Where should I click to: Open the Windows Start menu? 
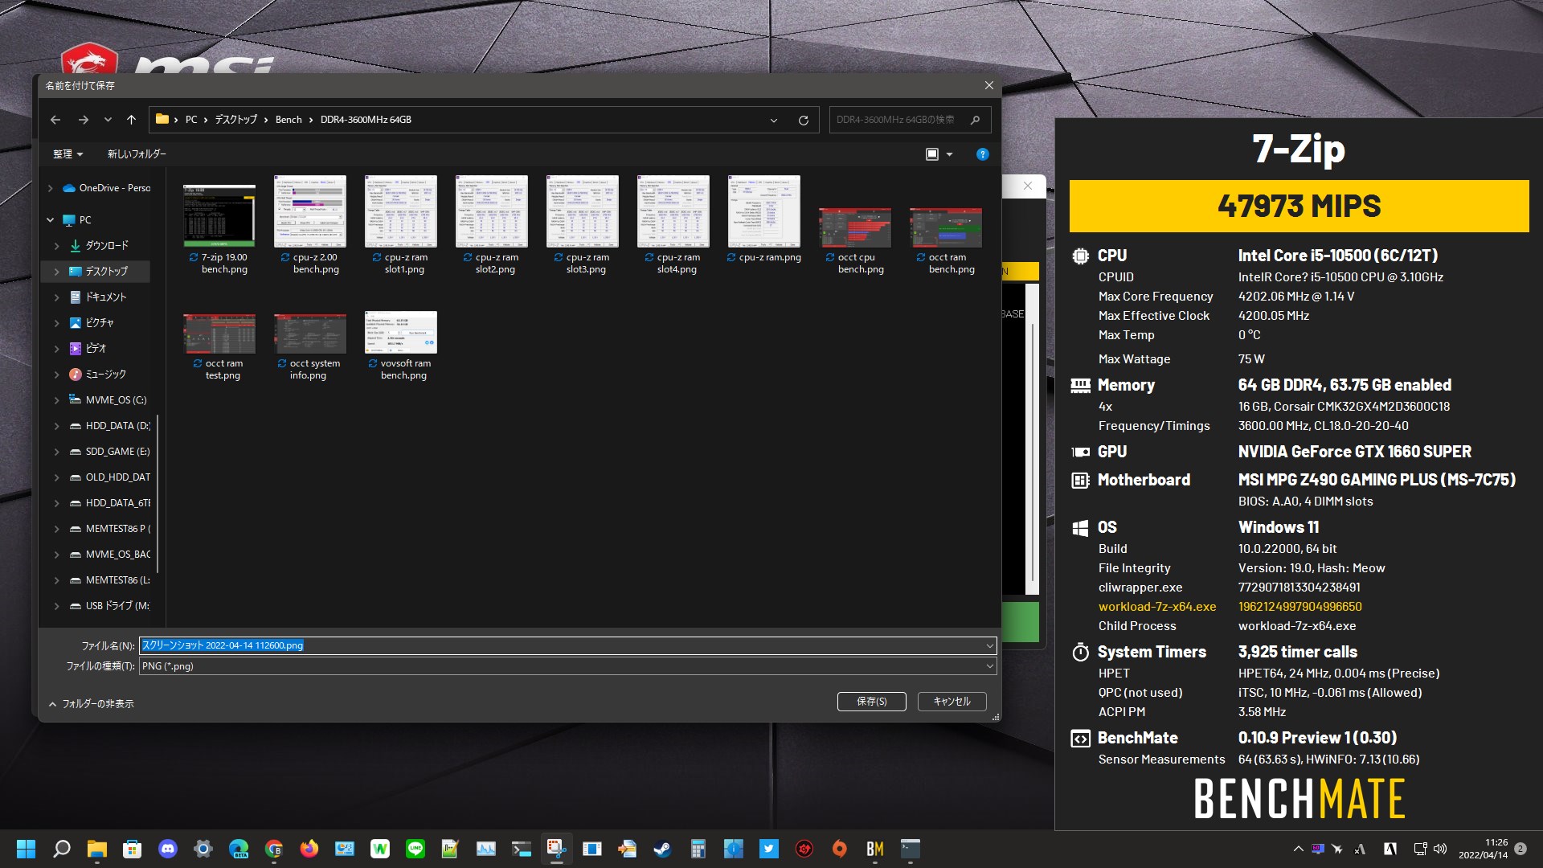tap(26, 849)
